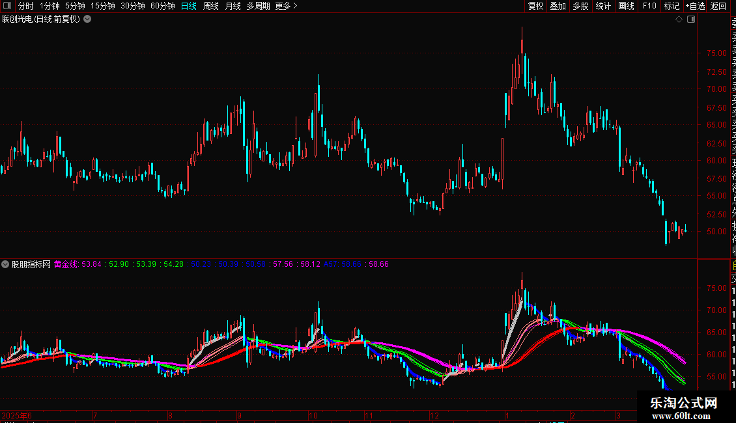
Task: Click the 75.00 label on main price axis
Action: point(716,53)
